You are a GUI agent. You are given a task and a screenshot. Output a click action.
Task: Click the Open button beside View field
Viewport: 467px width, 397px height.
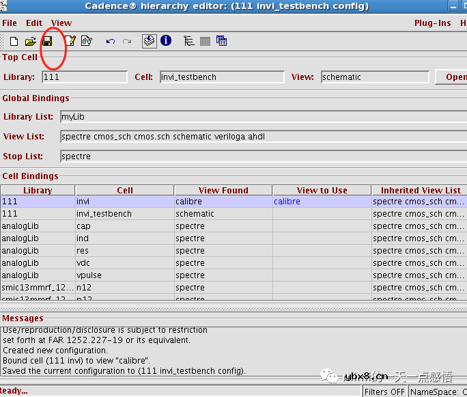coord(452,77)
